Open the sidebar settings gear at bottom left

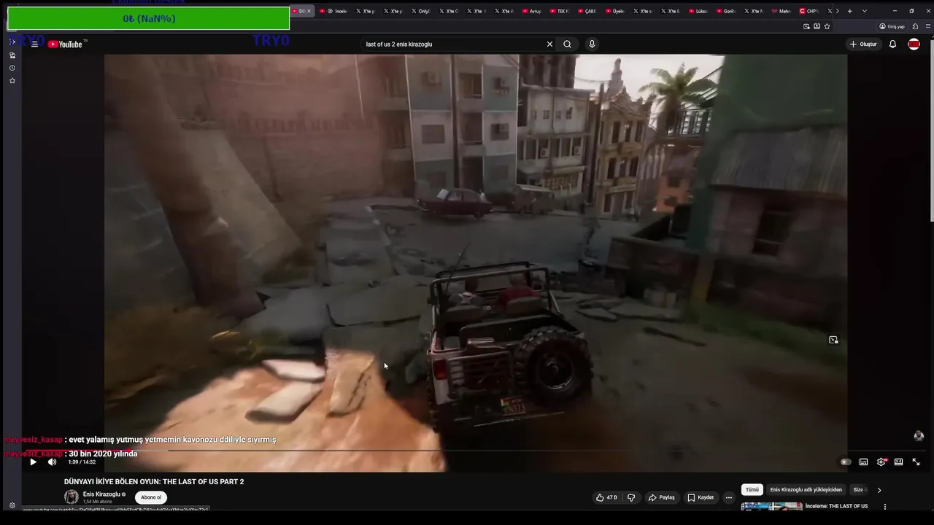click(x=12, y=505)
